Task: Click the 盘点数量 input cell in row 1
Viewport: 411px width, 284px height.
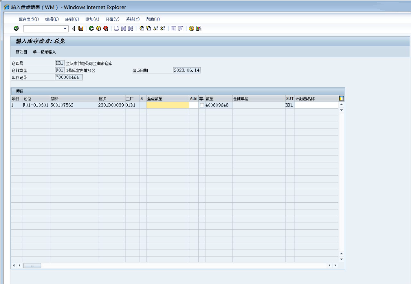Action: 168,105
